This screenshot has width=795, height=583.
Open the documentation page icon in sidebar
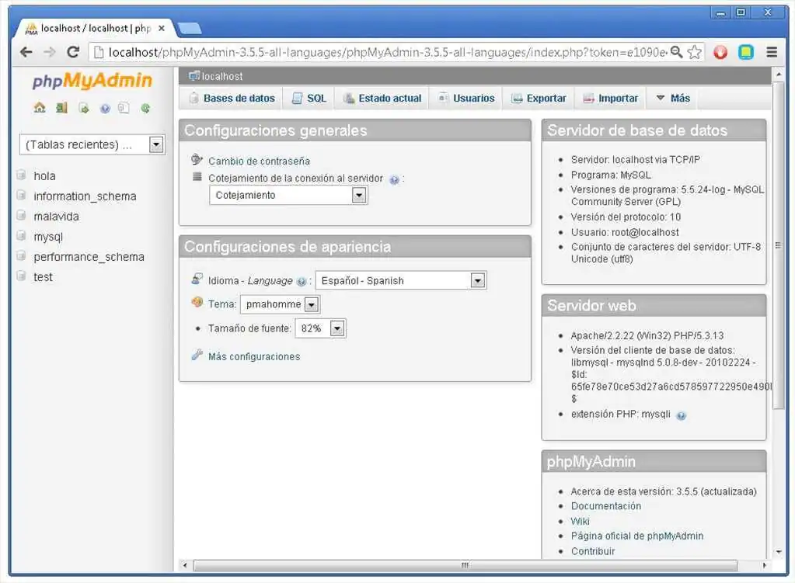point(124,107)
